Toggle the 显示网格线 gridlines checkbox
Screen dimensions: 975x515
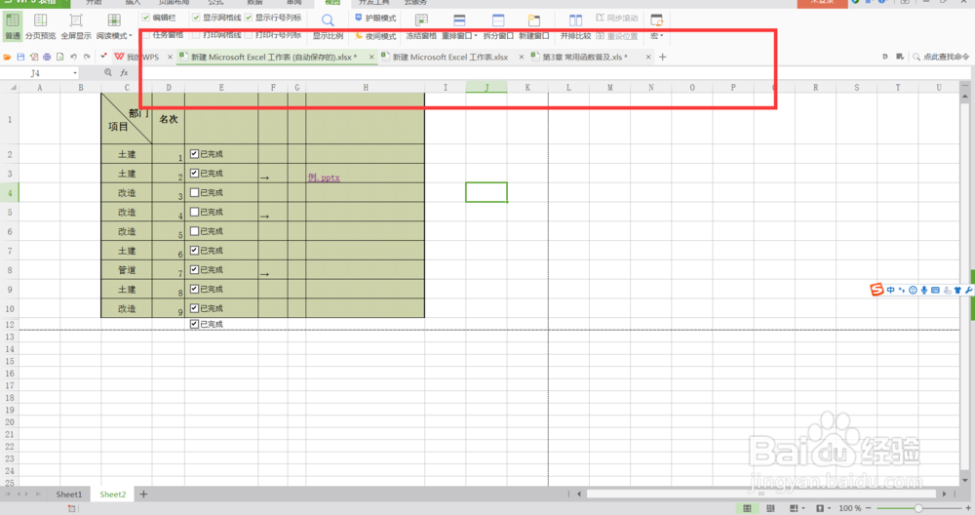click(196, 18)
